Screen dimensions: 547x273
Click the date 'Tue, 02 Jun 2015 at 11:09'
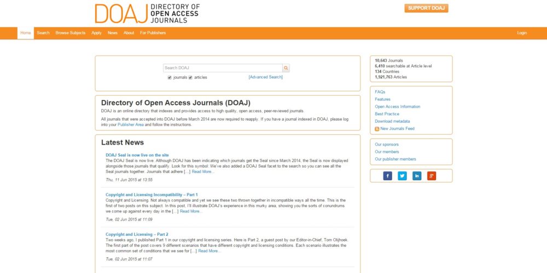129,219
